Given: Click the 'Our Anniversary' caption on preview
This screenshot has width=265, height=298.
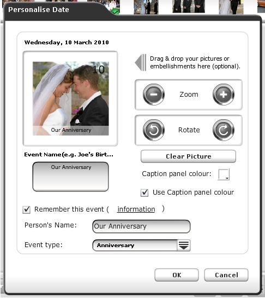Looking at the screenshot, I should point(71,130).
